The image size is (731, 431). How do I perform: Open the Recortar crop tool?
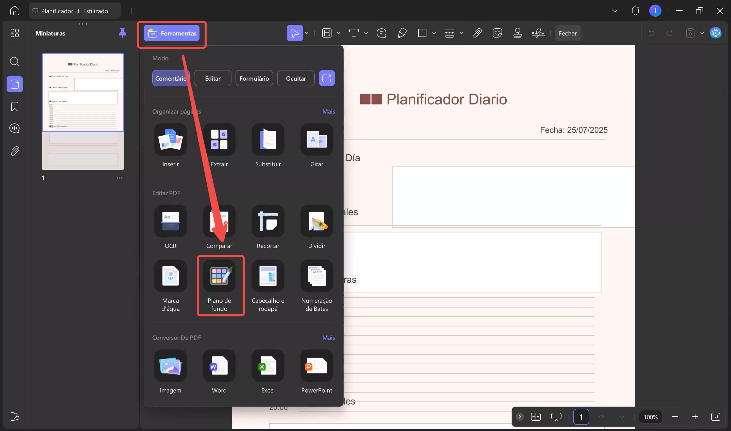point(268,221)
